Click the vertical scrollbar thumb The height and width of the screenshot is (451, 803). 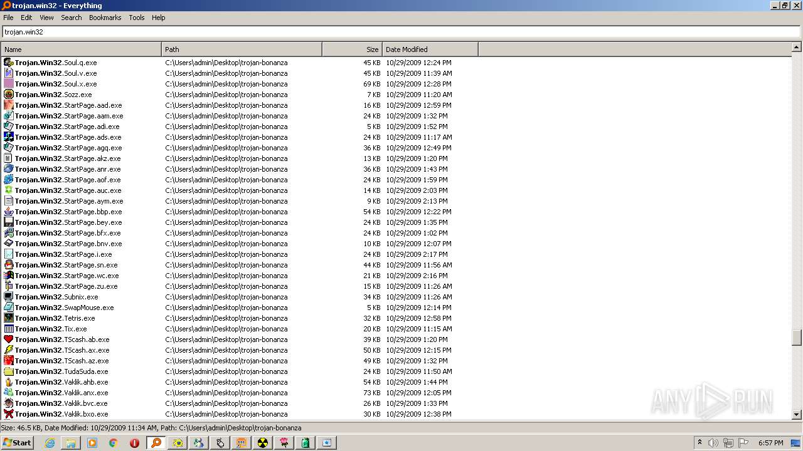coord(797,337)
